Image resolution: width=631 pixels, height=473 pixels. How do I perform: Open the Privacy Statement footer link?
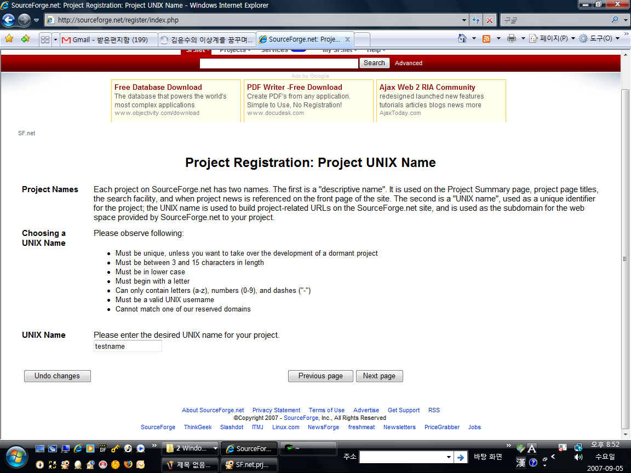pos(277,410)
